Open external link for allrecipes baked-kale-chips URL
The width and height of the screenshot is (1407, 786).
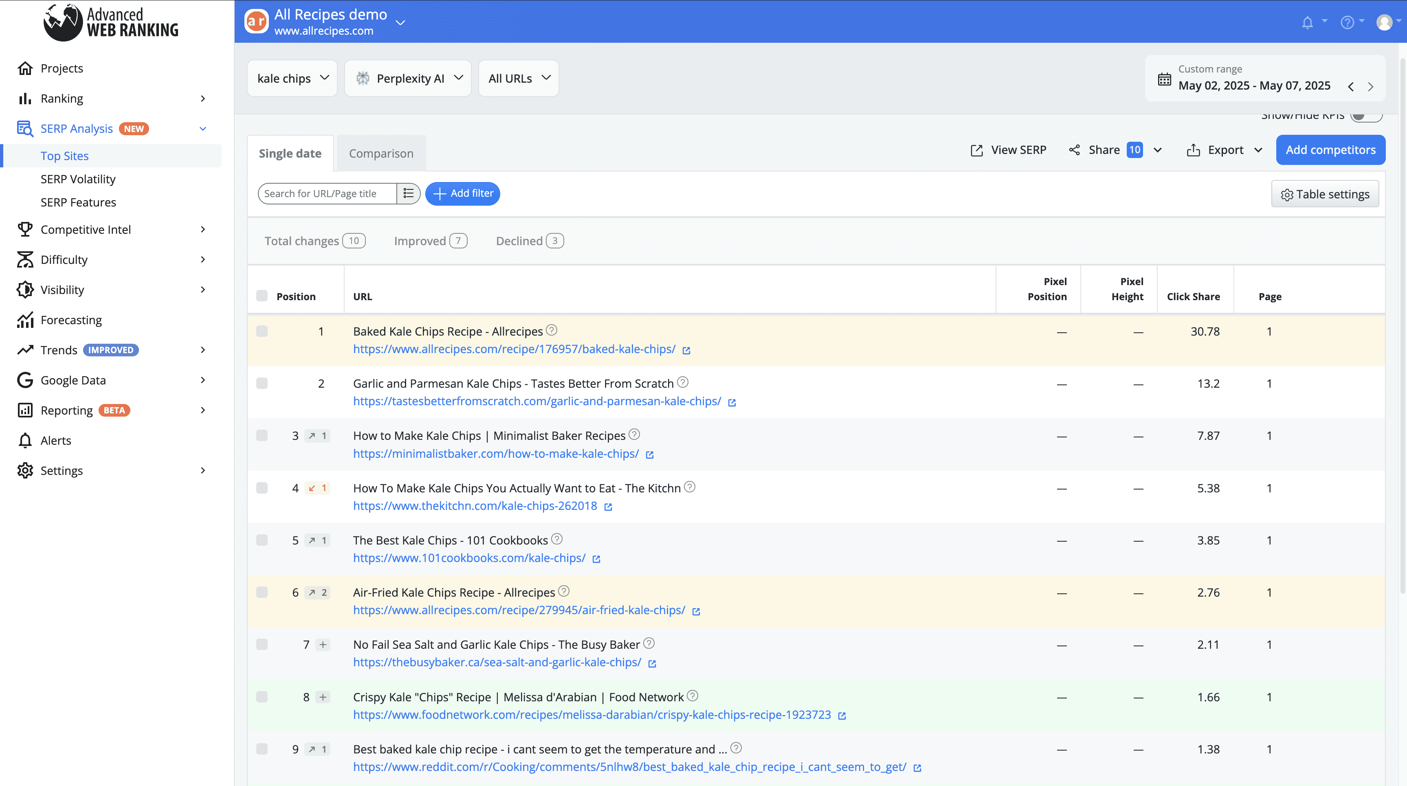[x=686, y=351]
